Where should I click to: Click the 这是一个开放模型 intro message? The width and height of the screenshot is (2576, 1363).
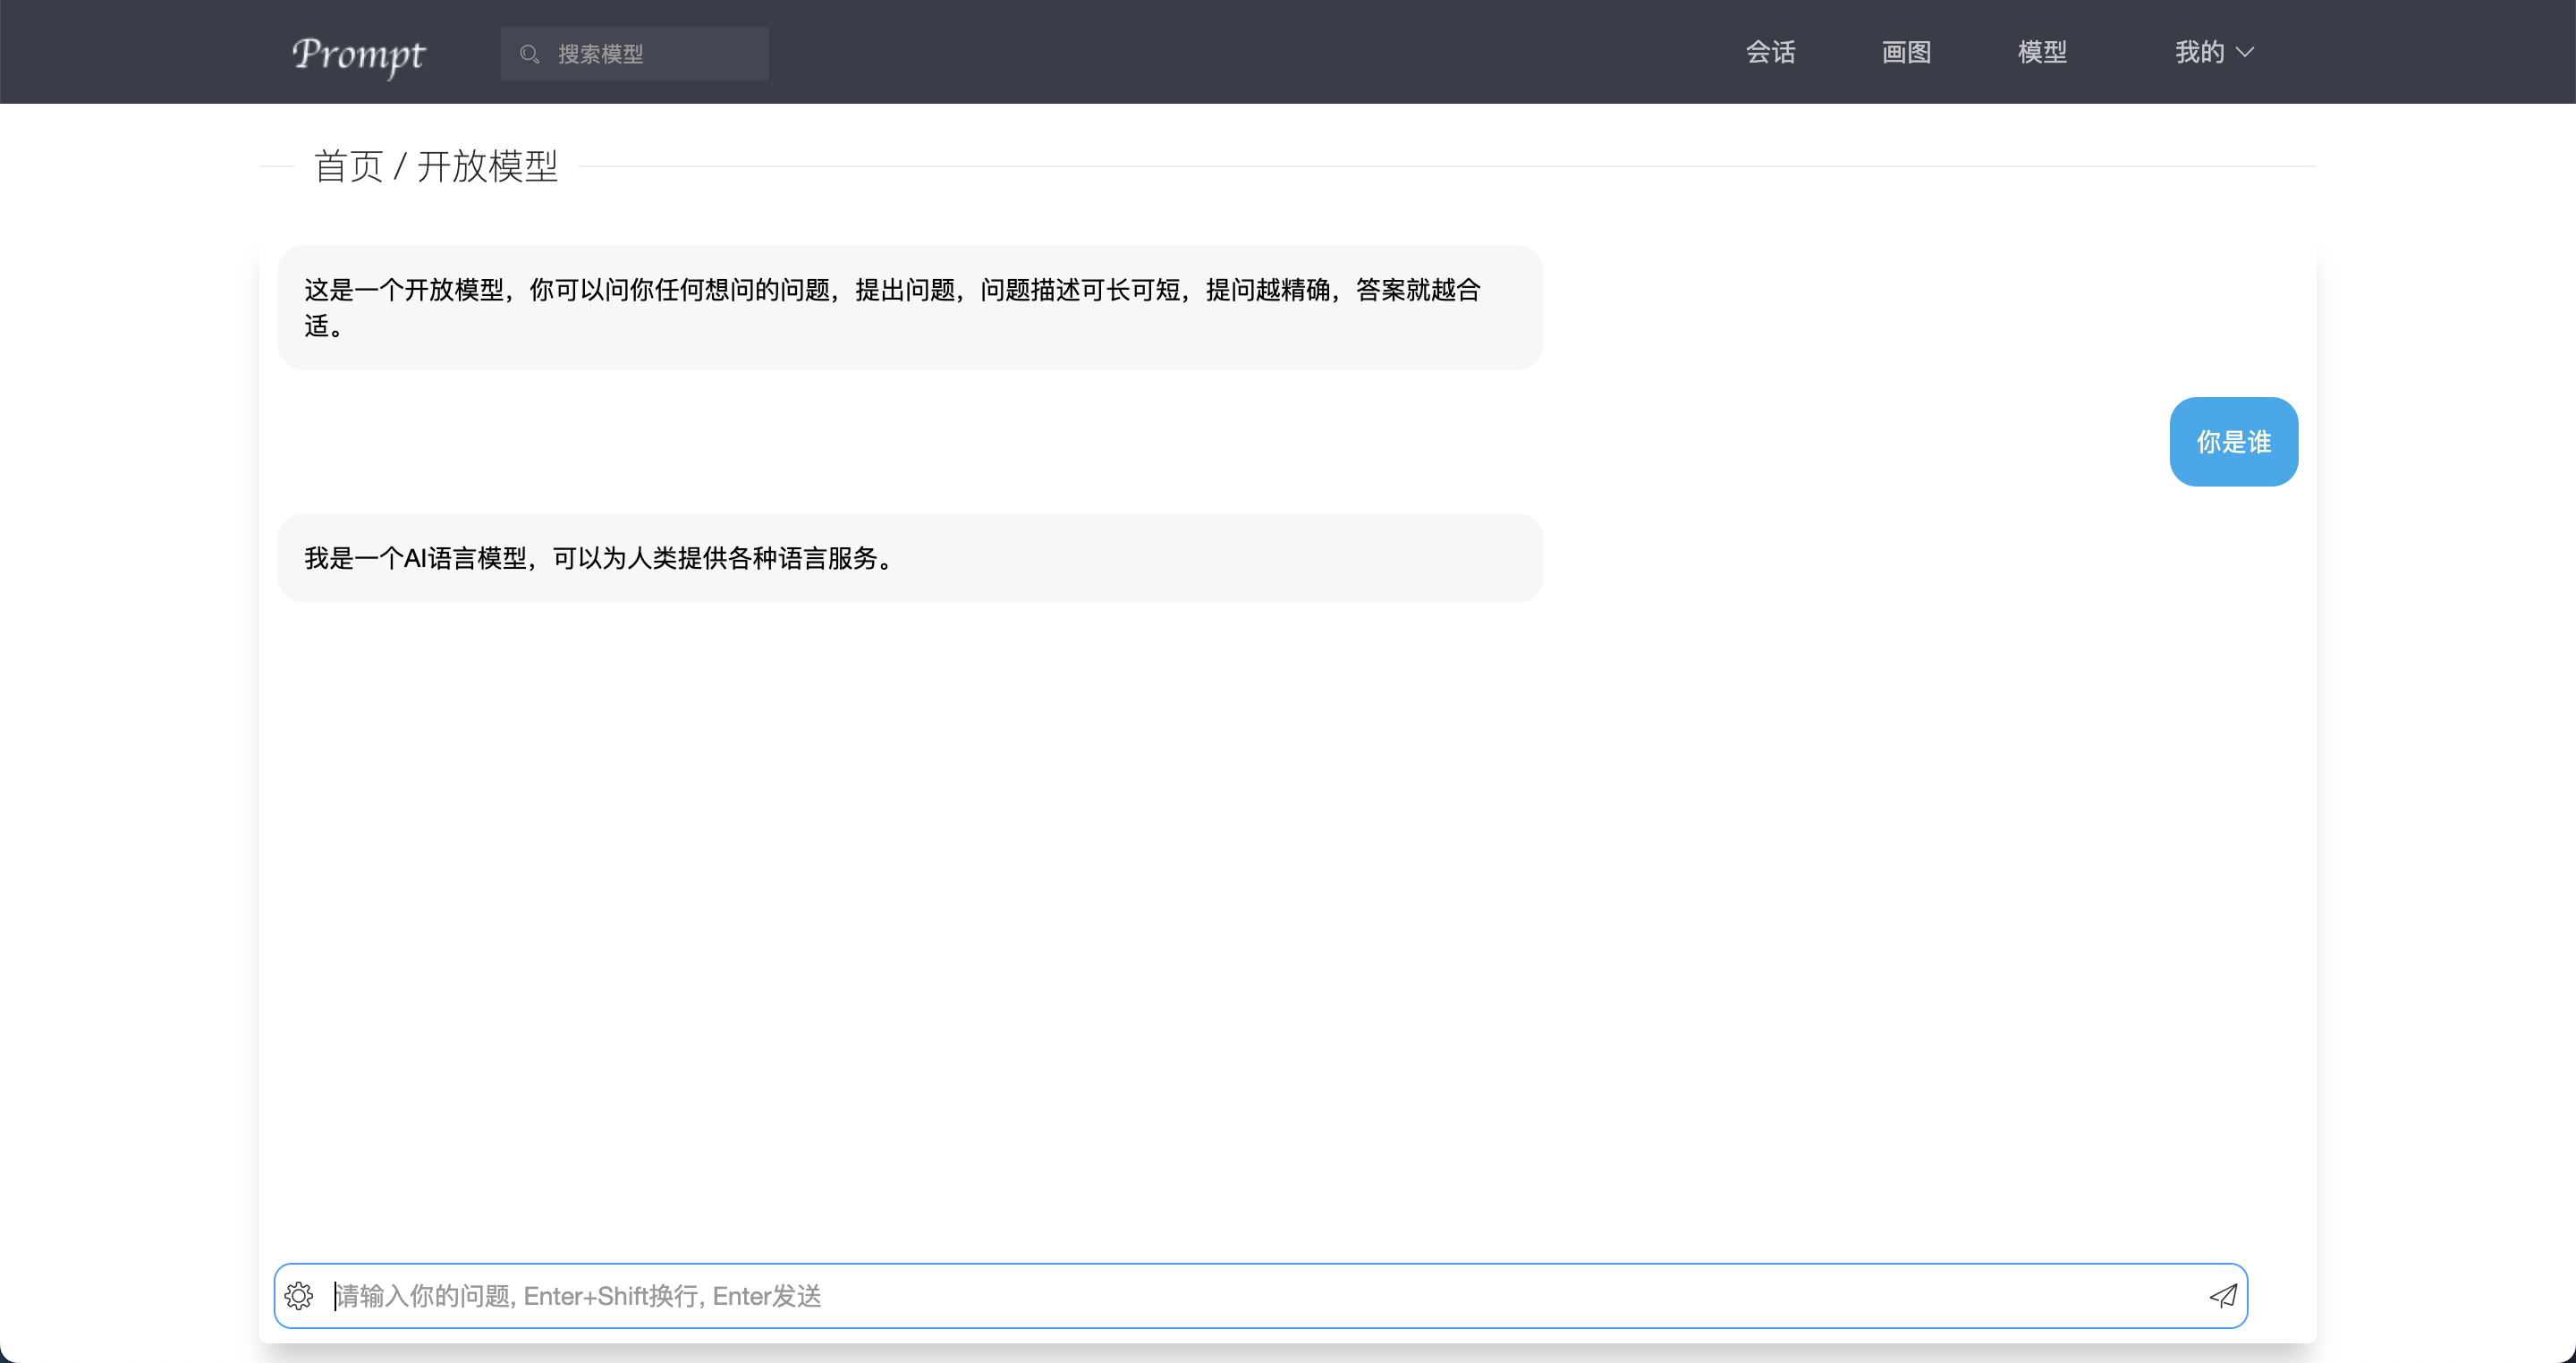click(x=908, y=307)
